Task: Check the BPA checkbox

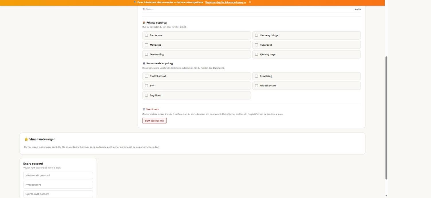Action: [x=147, y=86]
